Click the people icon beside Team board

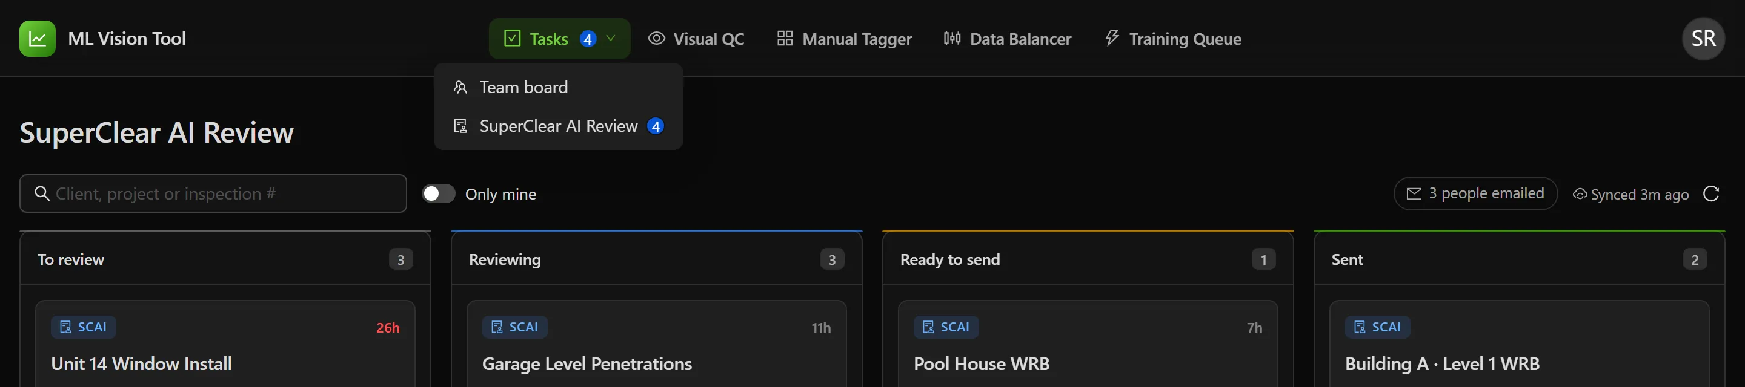coord(460,87)
